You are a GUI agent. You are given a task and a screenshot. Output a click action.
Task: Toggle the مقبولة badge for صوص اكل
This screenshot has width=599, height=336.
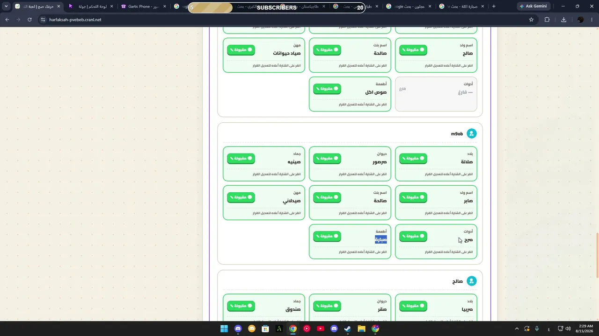tap(327, 89)
